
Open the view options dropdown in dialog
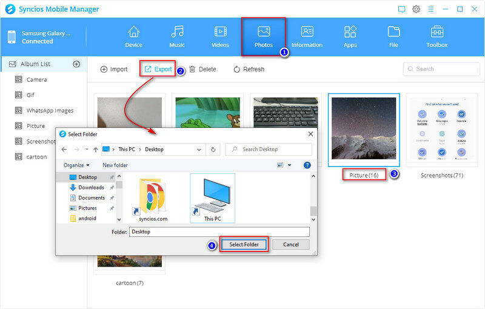pos(289,165)
